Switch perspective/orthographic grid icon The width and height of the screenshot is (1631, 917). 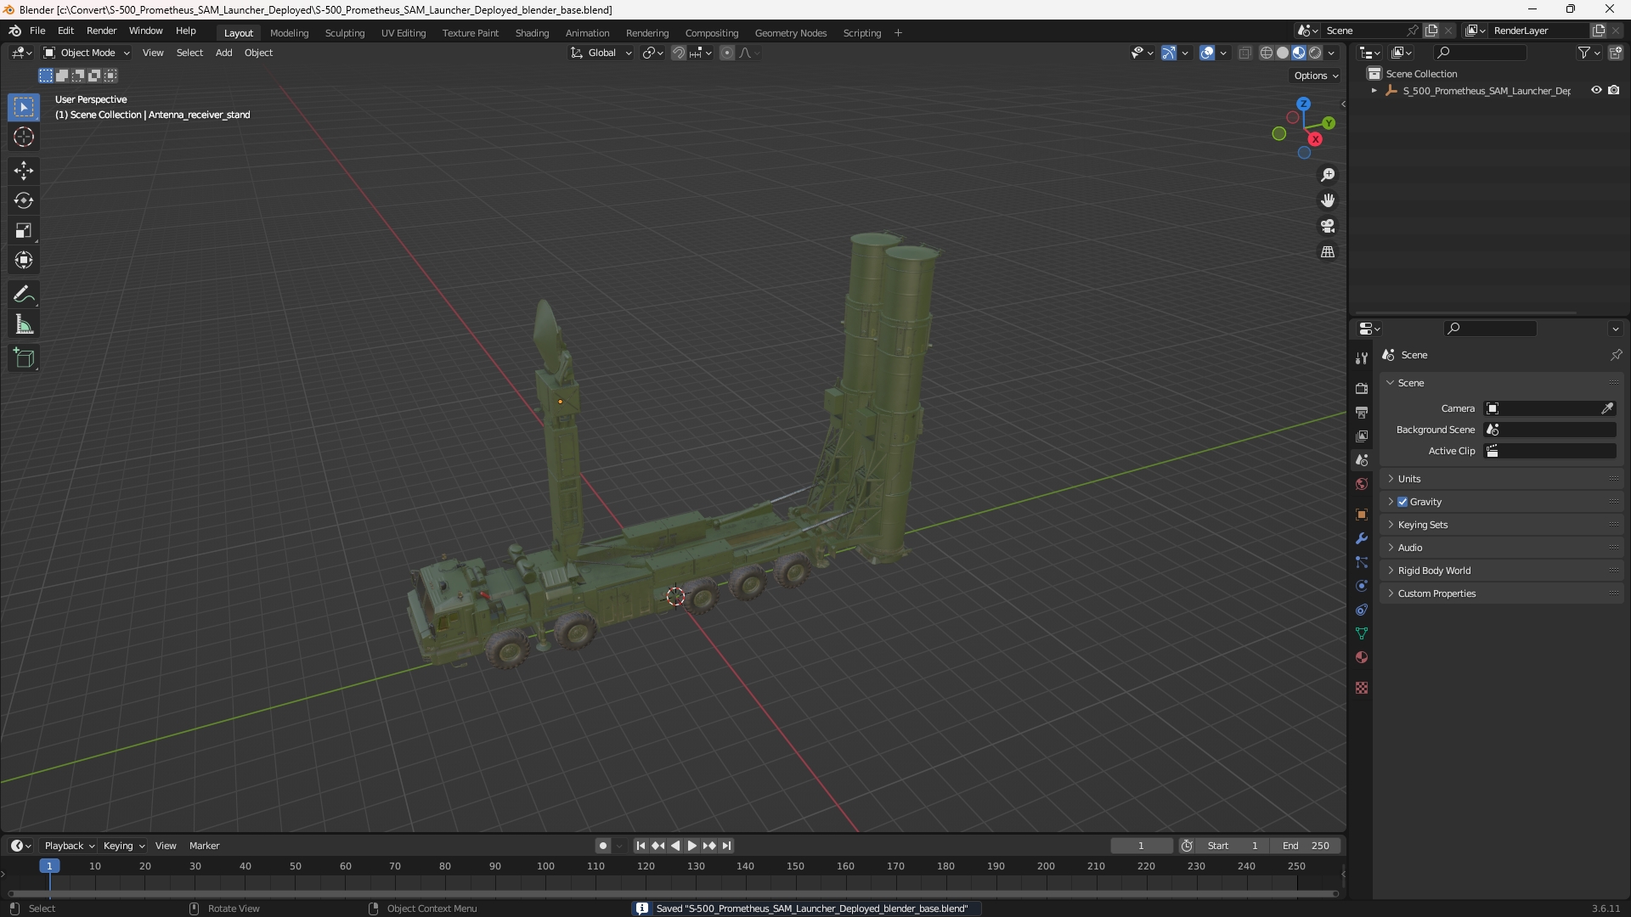tap(1328, 252)
